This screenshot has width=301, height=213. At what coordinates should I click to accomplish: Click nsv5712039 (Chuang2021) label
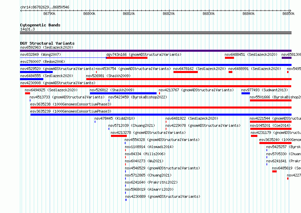point(132,125)
